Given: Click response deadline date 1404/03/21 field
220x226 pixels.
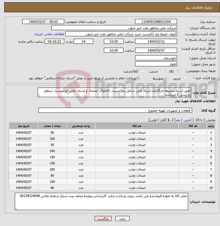Looking at the screenshot, I should (156, 42).
